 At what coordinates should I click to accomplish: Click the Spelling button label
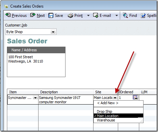(x=152, y=16)
